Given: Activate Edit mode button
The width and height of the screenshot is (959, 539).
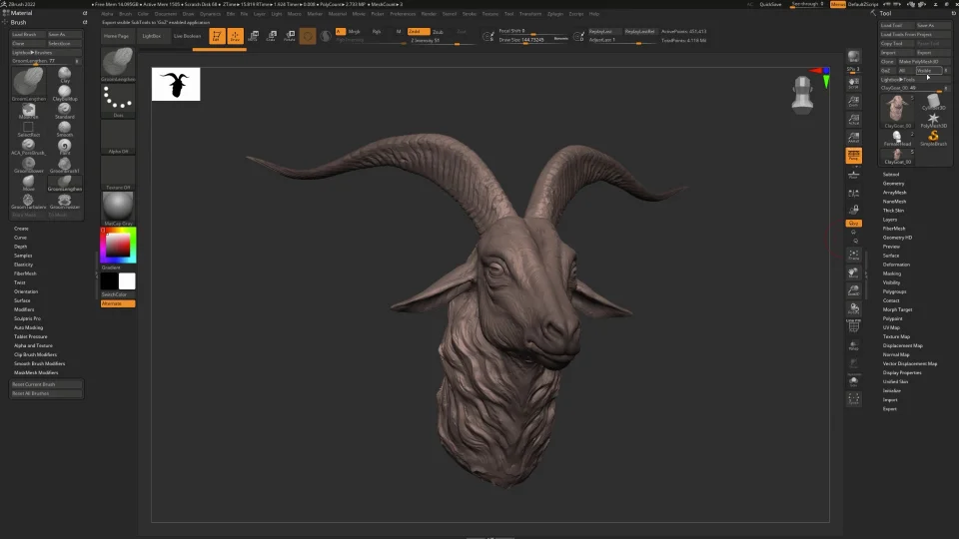Looking at the screenshot, I should tap(217, 36).
